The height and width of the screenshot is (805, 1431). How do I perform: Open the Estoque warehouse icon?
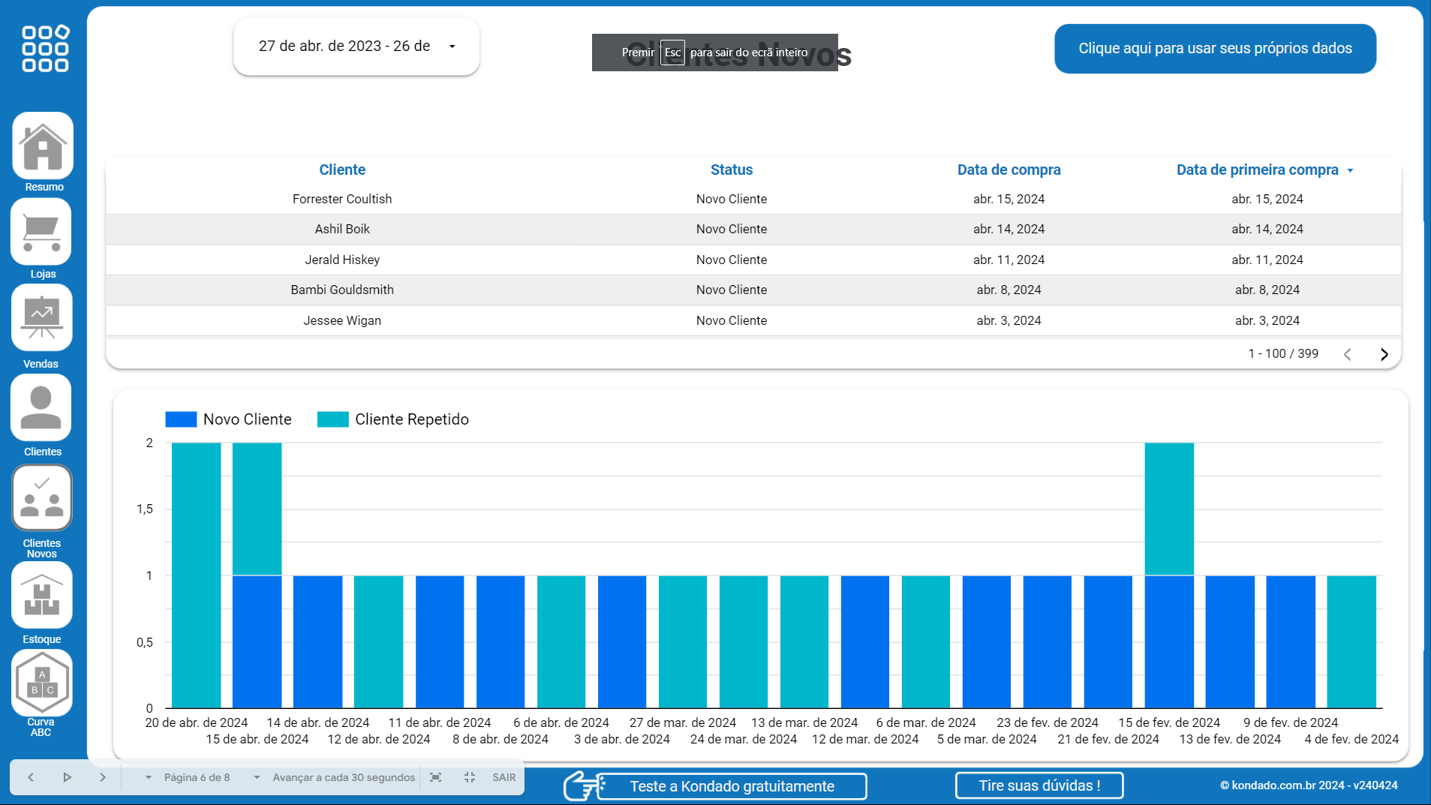pos(42,596)
